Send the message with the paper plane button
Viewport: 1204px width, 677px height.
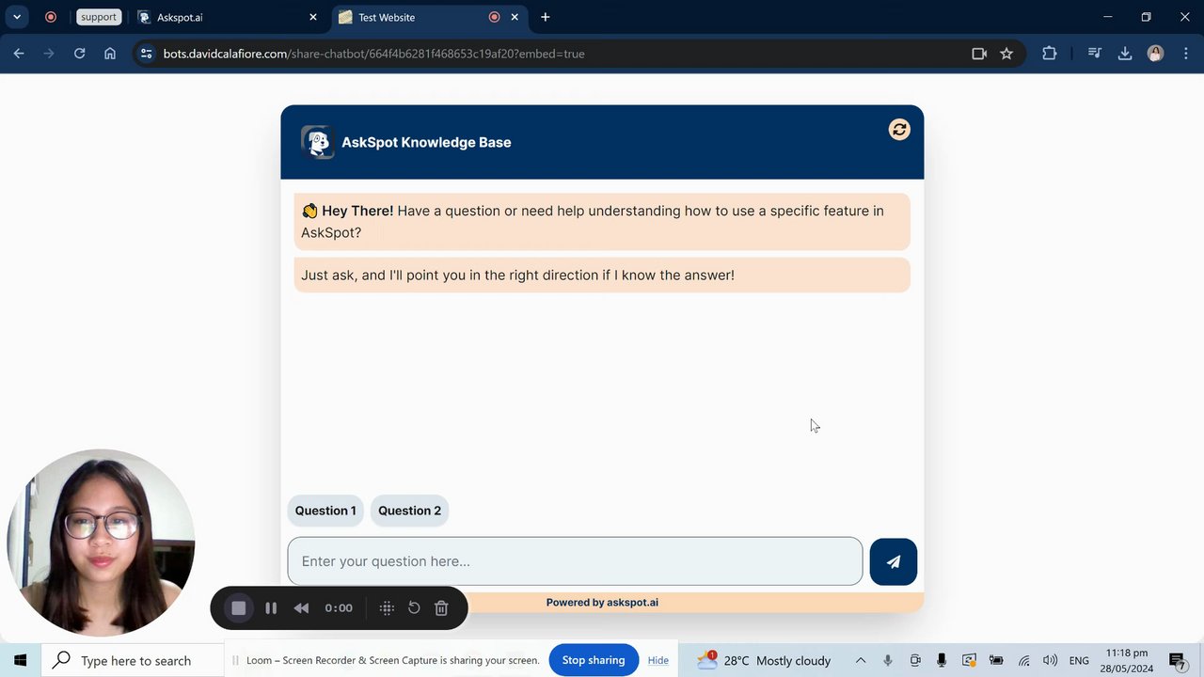893,561
